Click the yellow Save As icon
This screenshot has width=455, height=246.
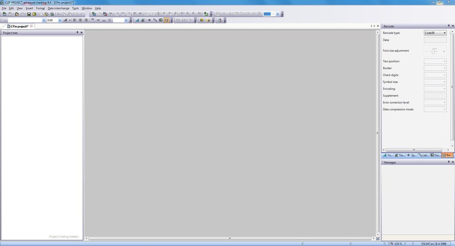pos(34,14)
